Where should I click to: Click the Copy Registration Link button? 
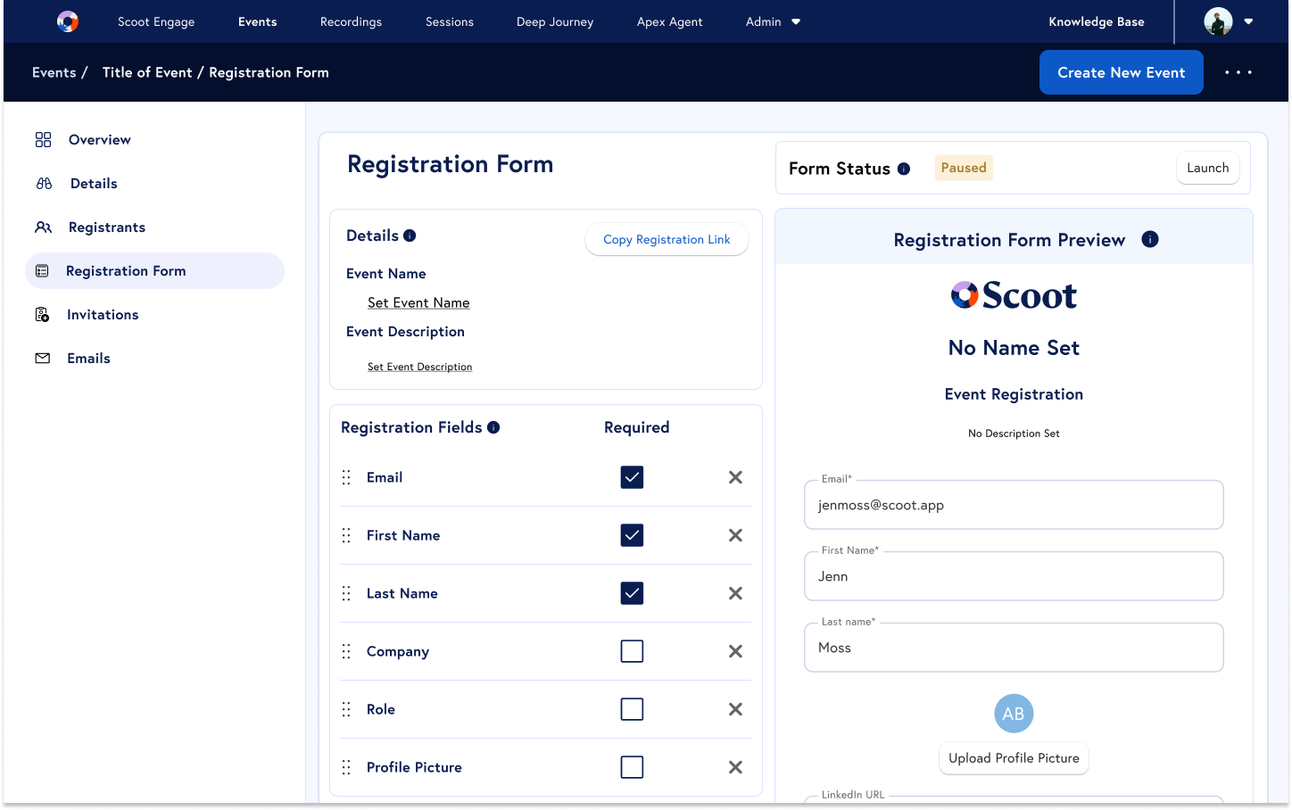667,239
